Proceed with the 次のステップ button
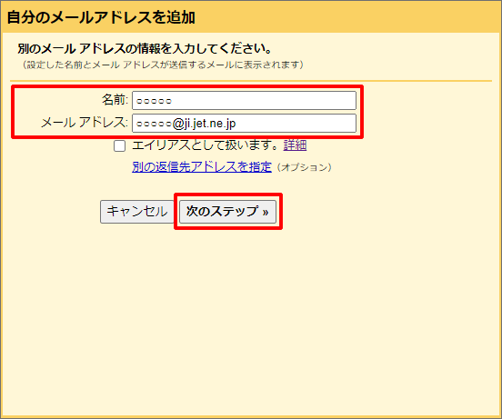The width and height of the screenshot is (502, 419). [x=227, y=212]
